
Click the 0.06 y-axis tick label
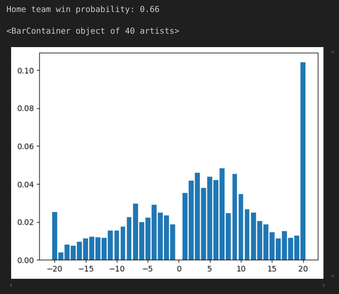coord(25,146)
